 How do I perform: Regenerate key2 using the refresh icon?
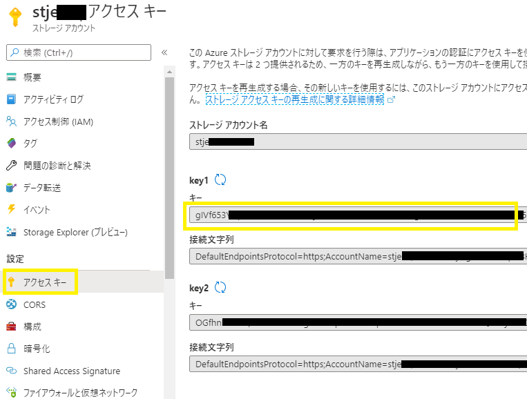[220, 287]
